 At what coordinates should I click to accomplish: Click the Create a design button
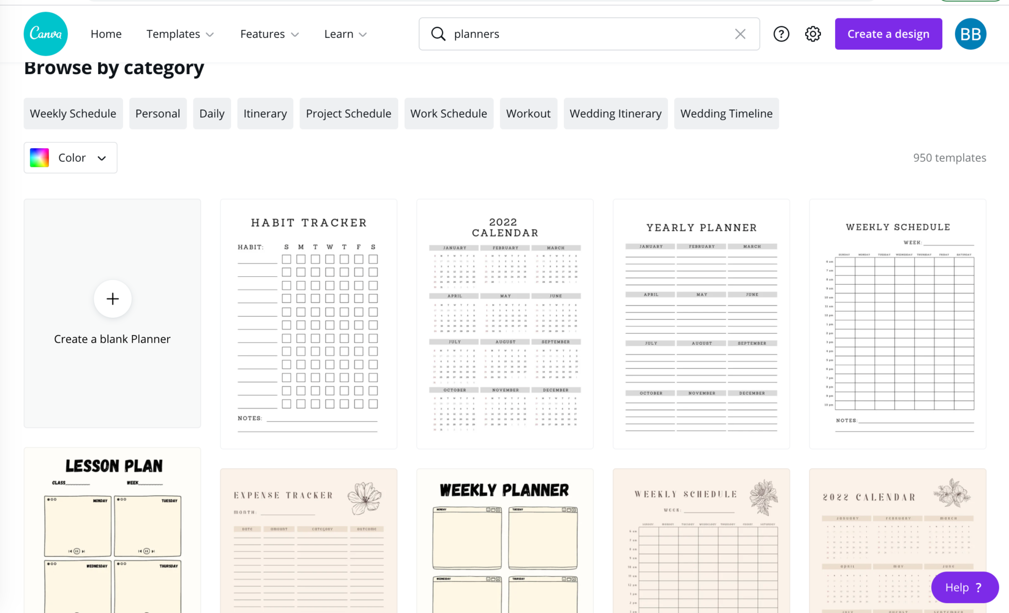[x=888, y=34]
